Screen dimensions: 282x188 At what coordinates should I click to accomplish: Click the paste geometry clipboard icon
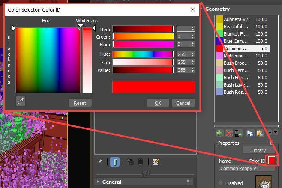click(x=259, y=133)
